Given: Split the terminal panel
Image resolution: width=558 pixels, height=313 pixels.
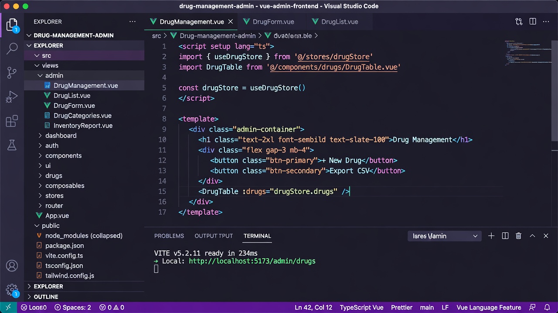Looking at the screenshot, I should pos(505,236).
